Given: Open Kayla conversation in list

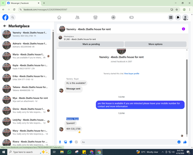Looking at the screenshot, I should (26, 67).
